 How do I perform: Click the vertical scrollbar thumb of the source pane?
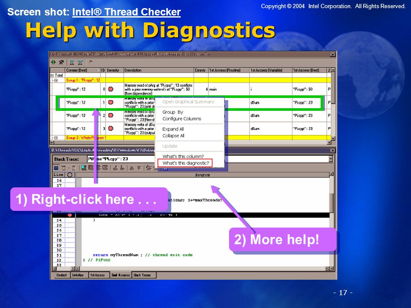tap(331, 203)
